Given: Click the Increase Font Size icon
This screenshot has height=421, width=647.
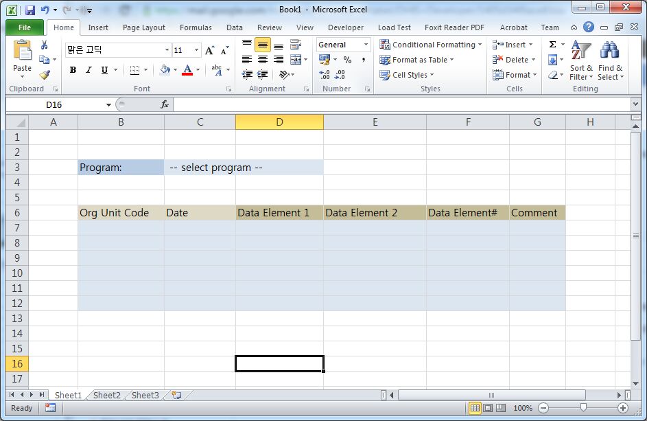Looking at the screenshot, I should pyautogui.click(x=210, y=50).
